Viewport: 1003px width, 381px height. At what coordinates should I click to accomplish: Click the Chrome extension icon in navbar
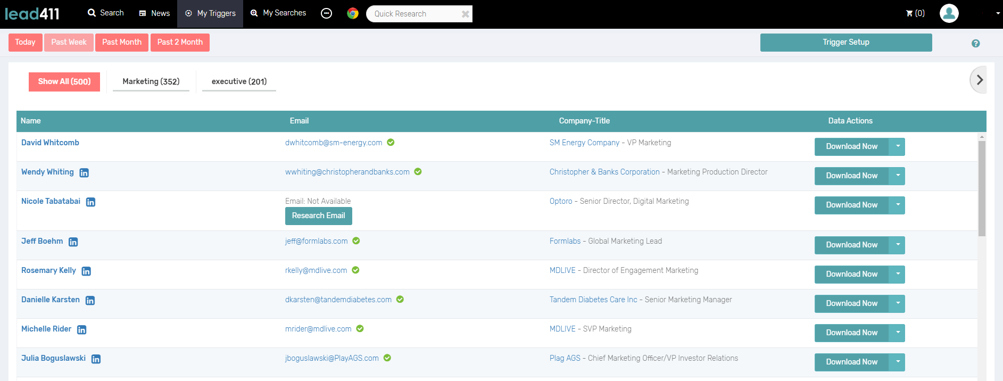(352, 13)
